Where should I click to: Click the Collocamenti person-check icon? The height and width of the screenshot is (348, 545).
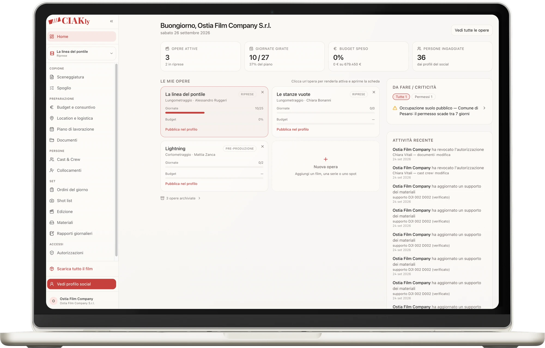52,170
